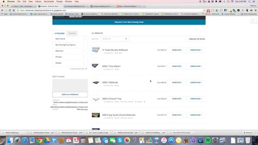Open the History menu in menu bar
Screen dimensions: 258x145
coord(38,2)
